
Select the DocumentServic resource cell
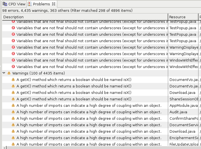click(184, 125)
